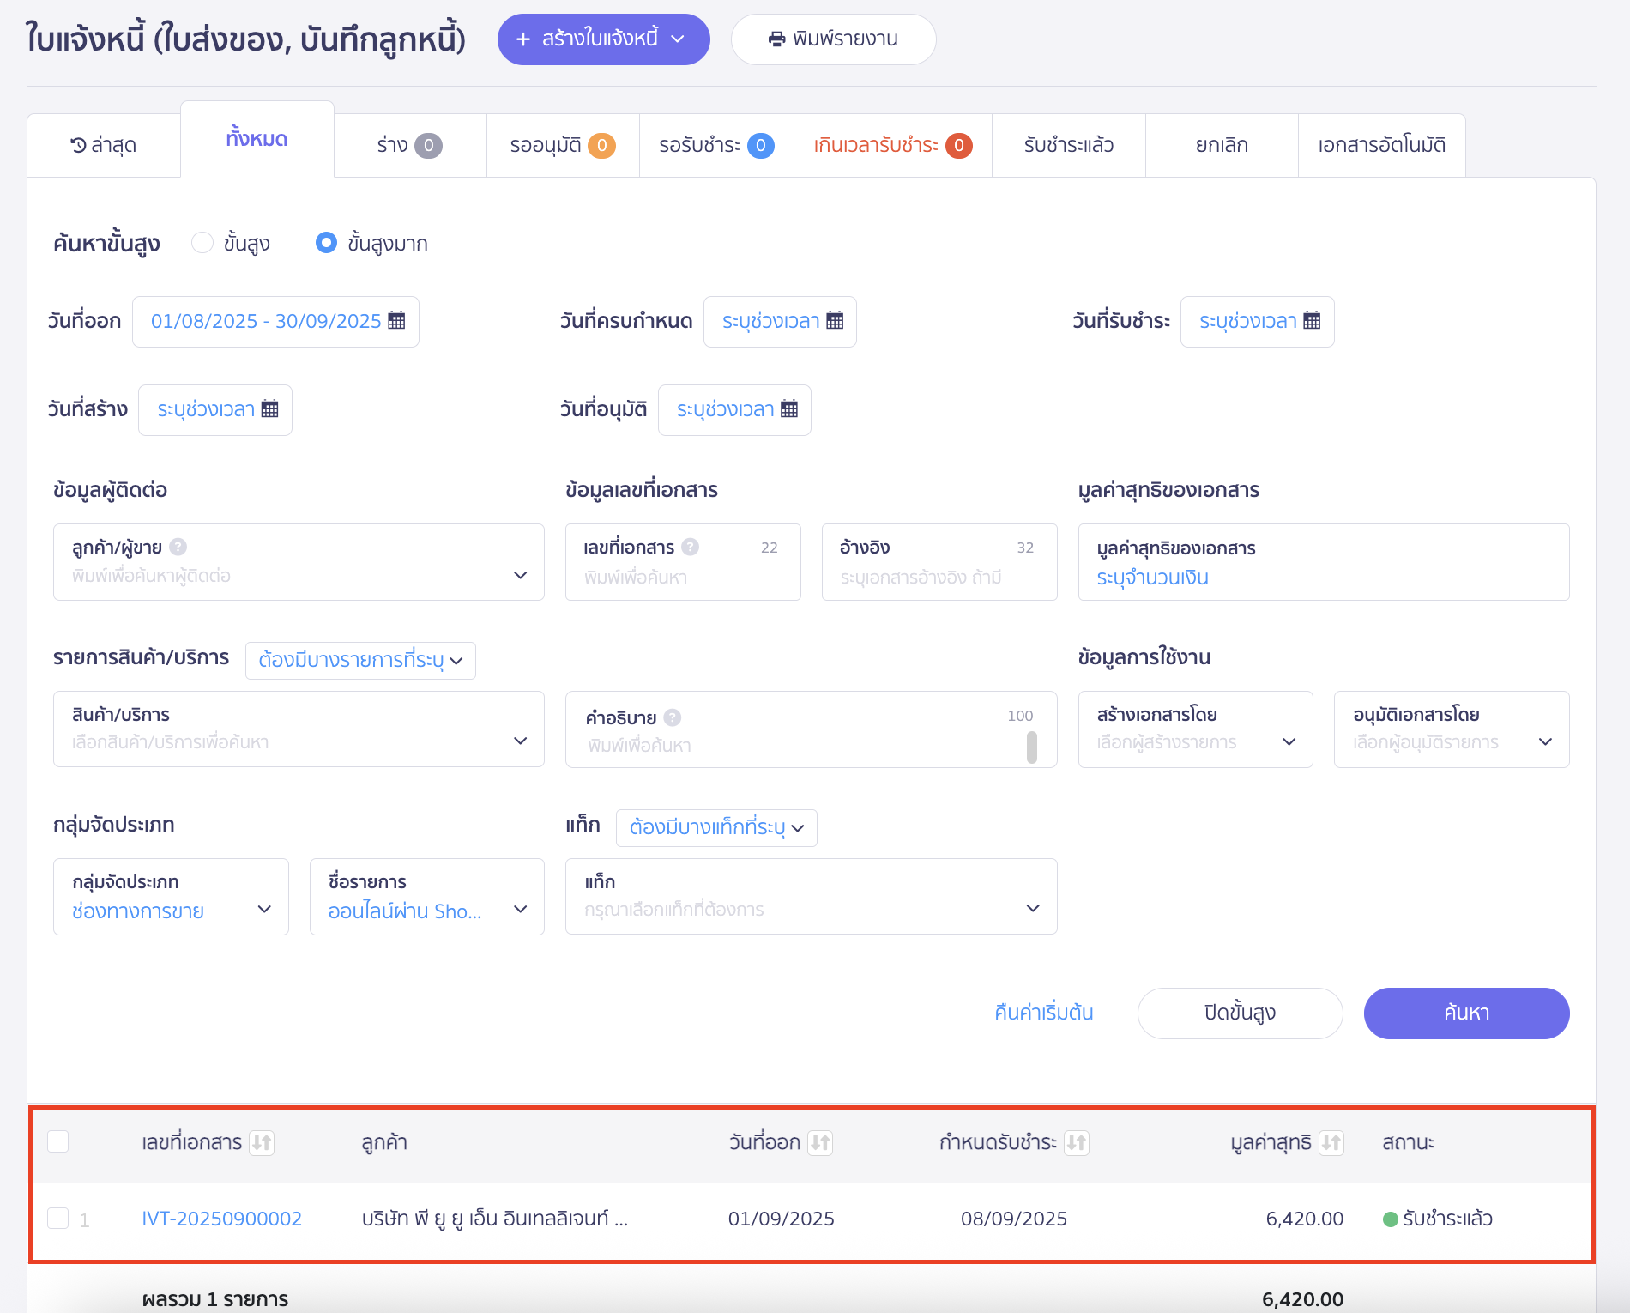
Task: Sort by กำหนดรับชำระ column icon
Action: [1076, 1142]
